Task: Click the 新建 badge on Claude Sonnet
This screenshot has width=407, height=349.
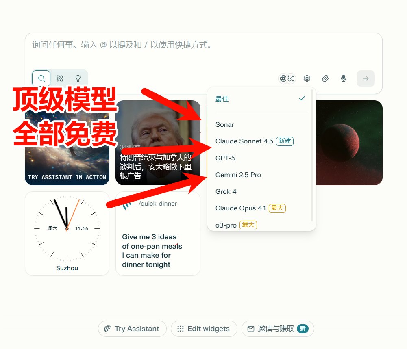Action: click(x=285, y=141)
